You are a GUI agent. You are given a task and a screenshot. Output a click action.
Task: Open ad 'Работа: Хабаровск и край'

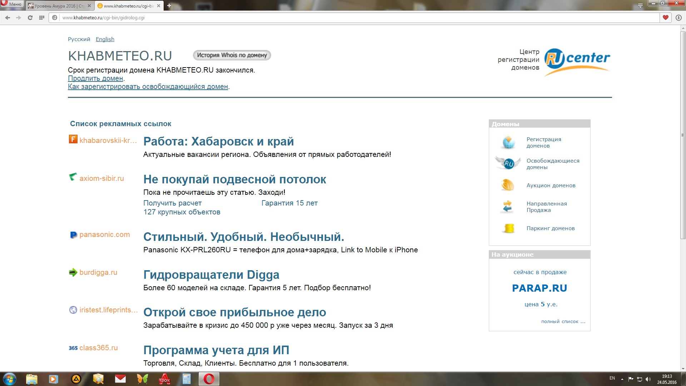[x=219, y=142]
